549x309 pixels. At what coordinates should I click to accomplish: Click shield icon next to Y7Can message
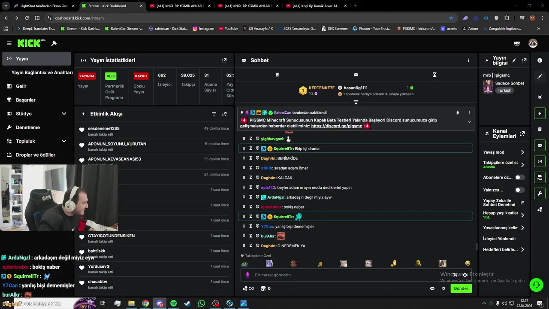(257, 226)
